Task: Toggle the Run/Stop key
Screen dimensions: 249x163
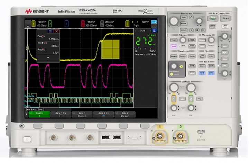Action: pos(213,18)
